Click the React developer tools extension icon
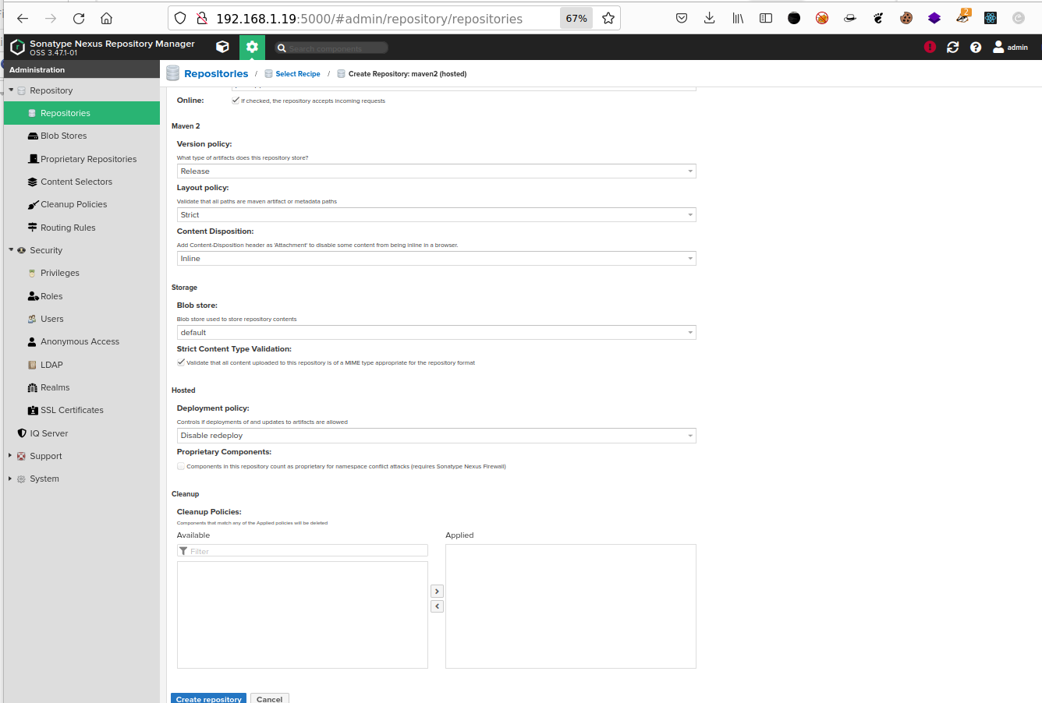The width and height of the screenshot is (1042, 703). click(991, 18)
